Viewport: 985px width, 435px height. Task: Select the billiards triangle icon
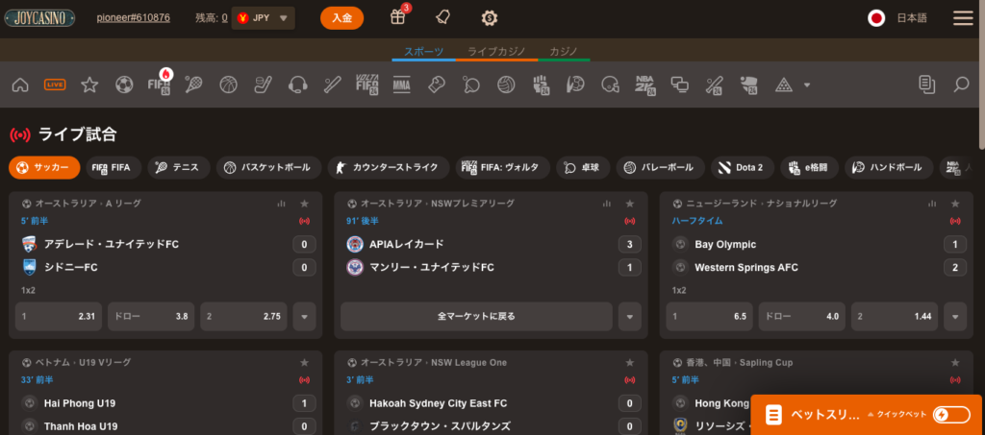tap(783, 85)
